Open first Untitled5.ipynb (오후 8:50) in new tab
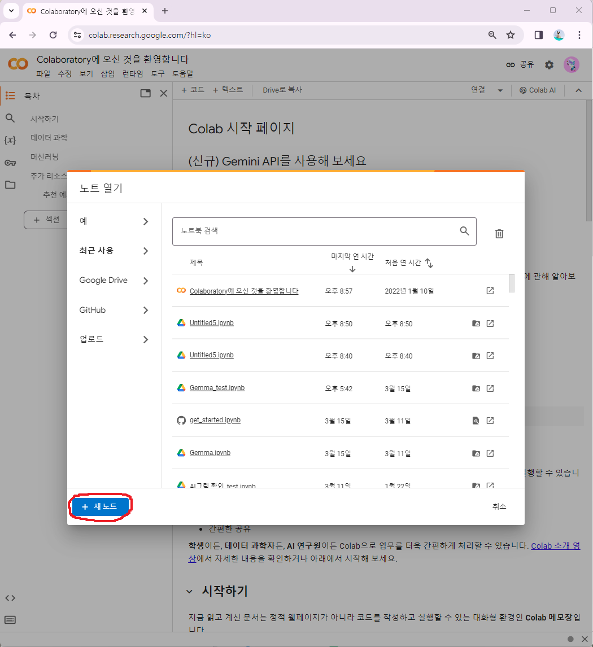 click(x=490, y=323)
